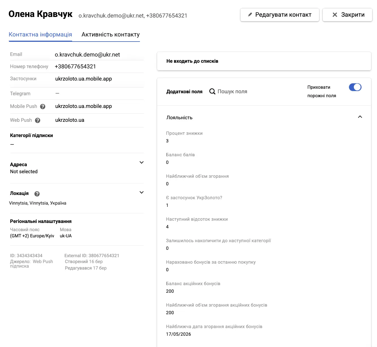Screen dimensions: 377x347
Task: Click the Процент знижки field value 3
Action: click(x=167, y=141)
